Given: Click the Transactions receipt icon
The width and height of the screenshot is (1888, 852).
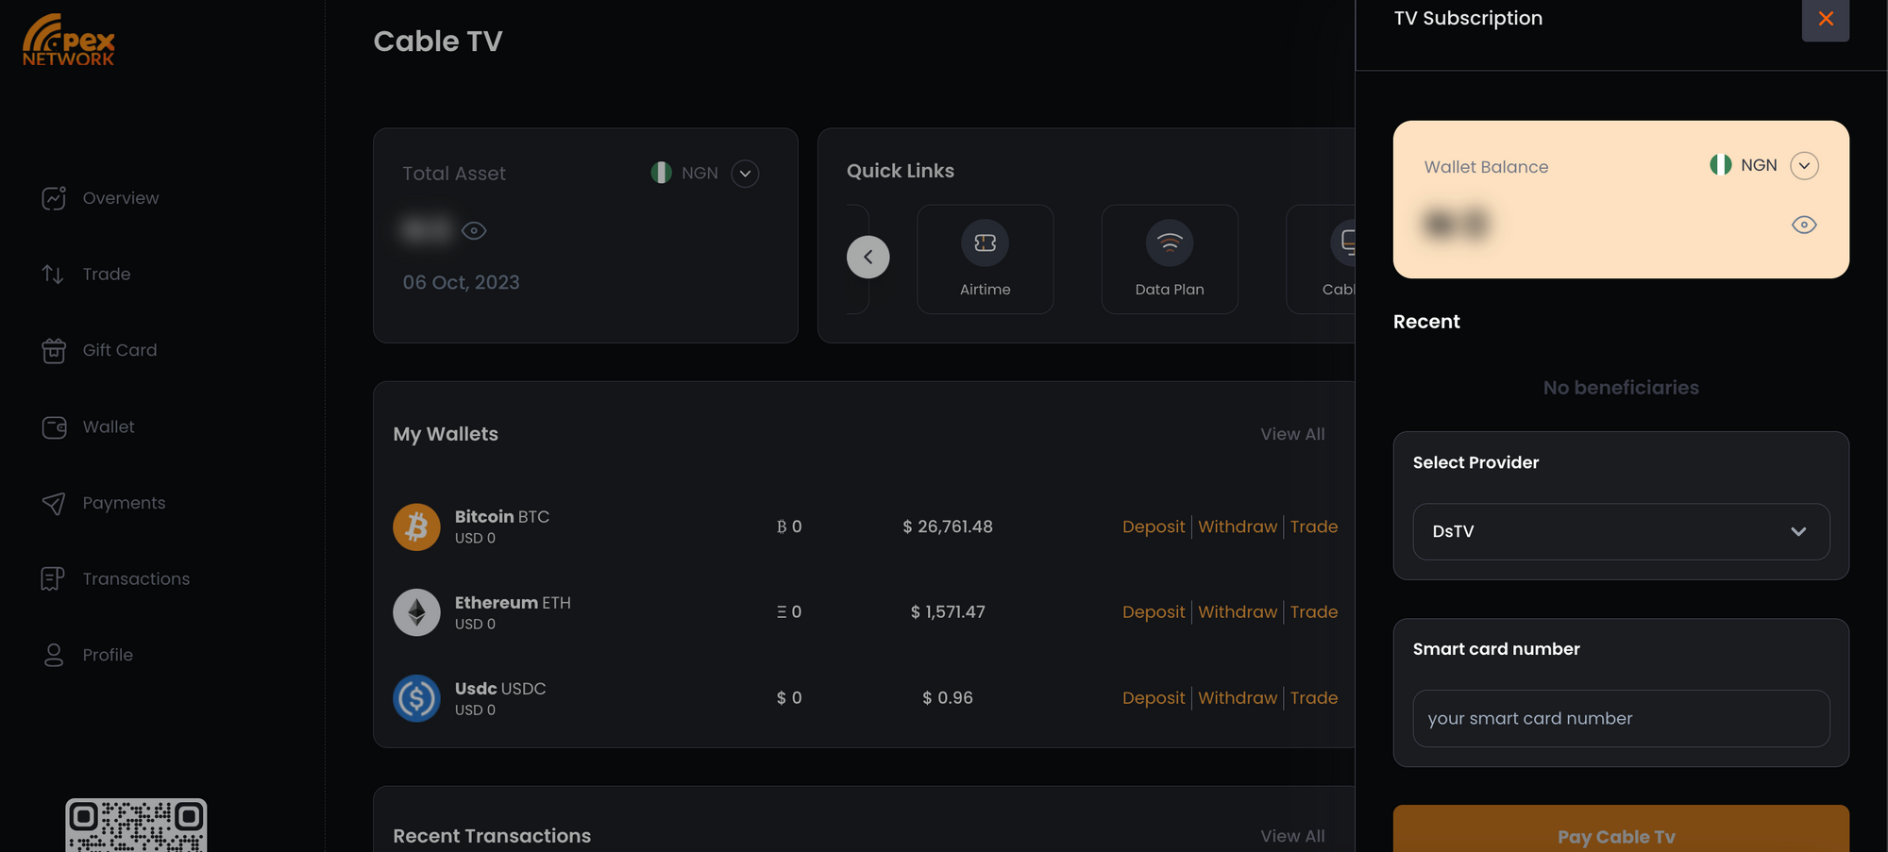Looking at the screenshot, I should point(53,579).
